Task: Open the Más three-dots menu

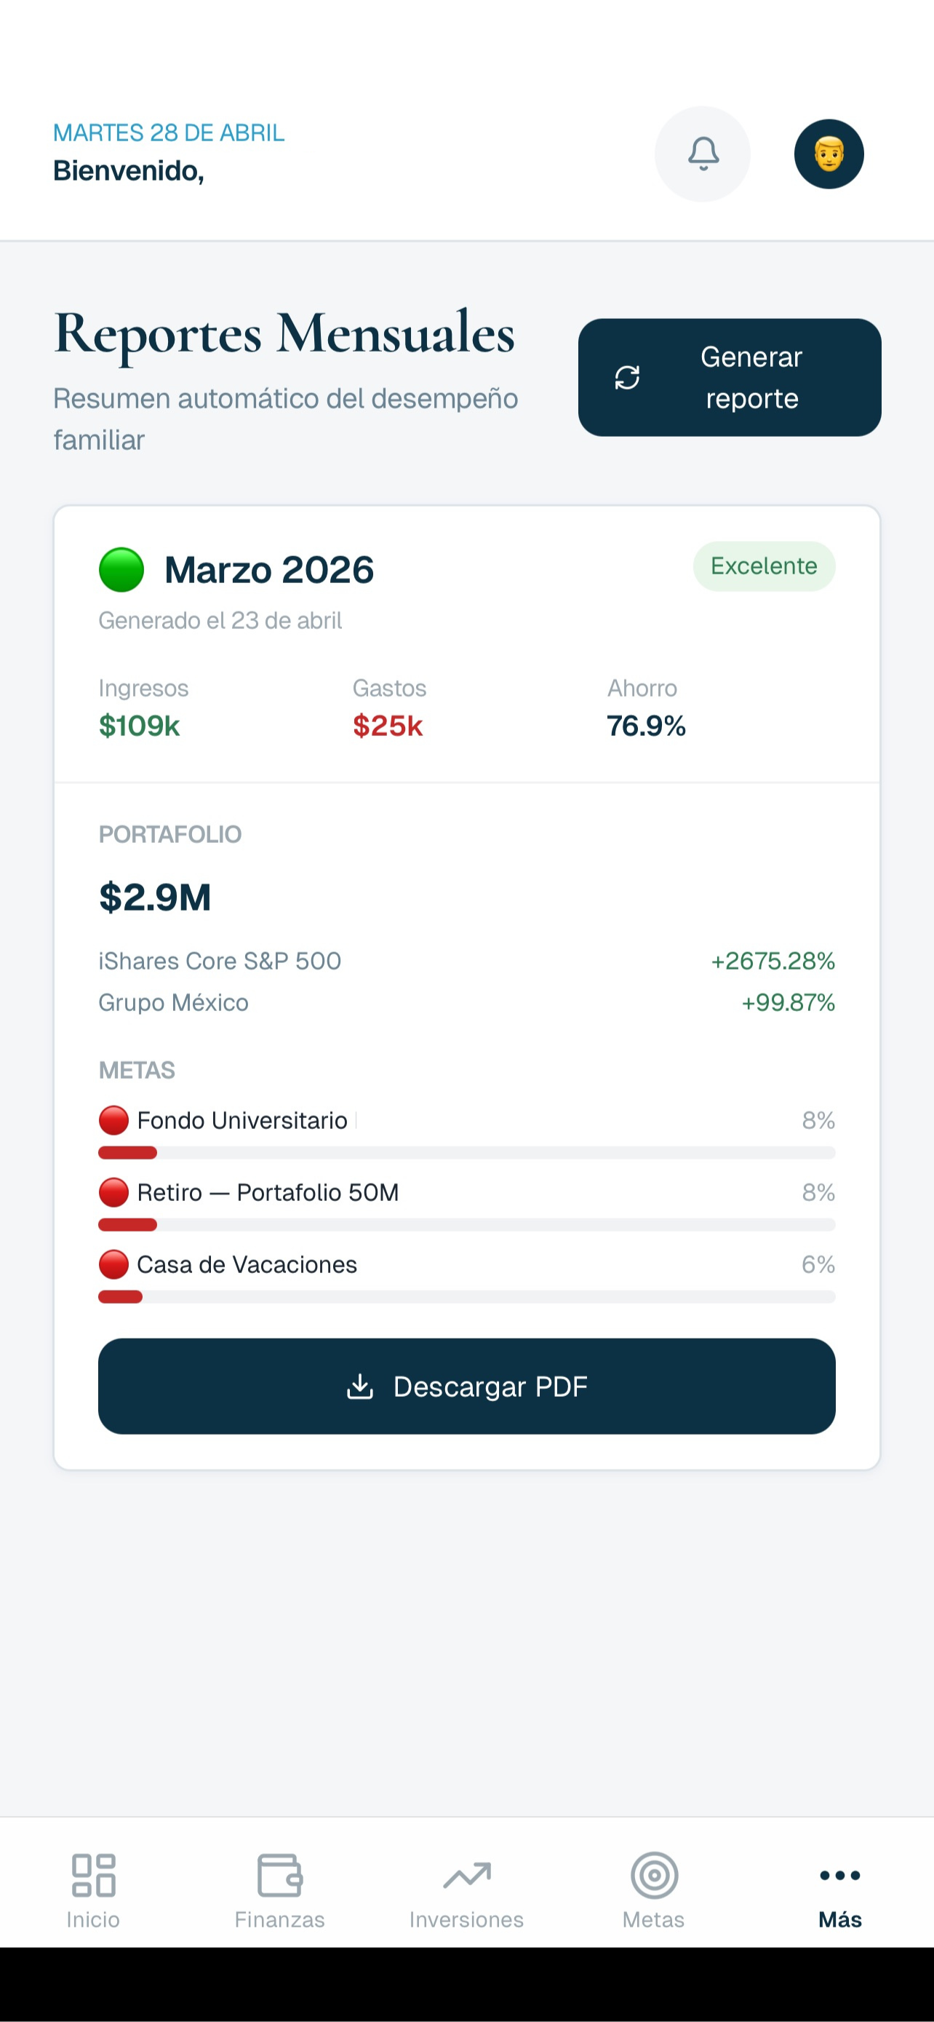Action: [x=840, y=1875]
